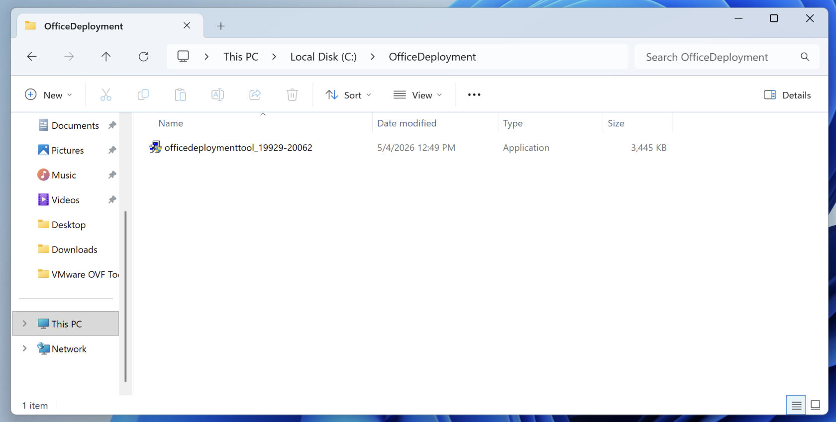This screenshot has width=836, height=422.
Task: Click the Rename icon in toolbar
Action: point(217,95)
